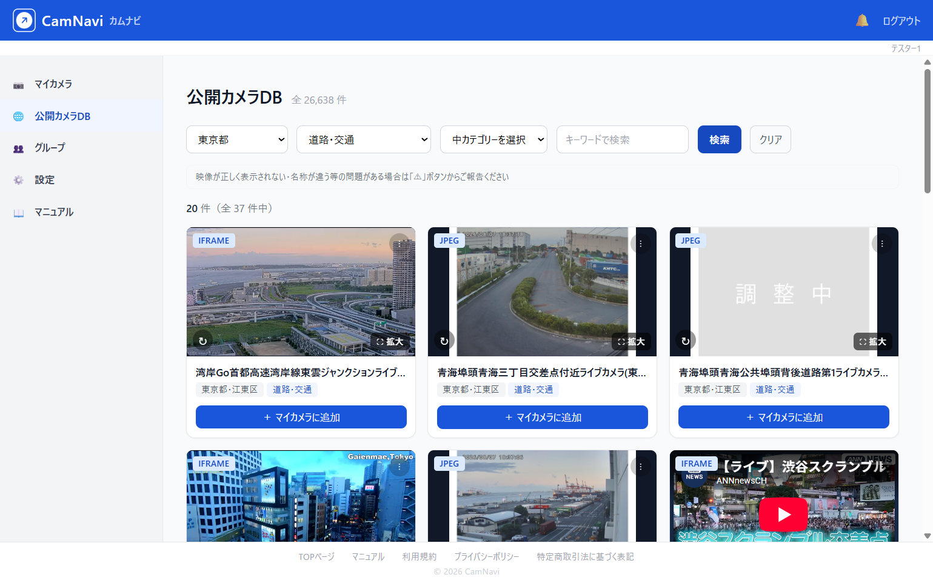Open the 青海三丁目交差点 camera thumbnail
The width and height of the screenshot is (933, 586).
point(542,291)
